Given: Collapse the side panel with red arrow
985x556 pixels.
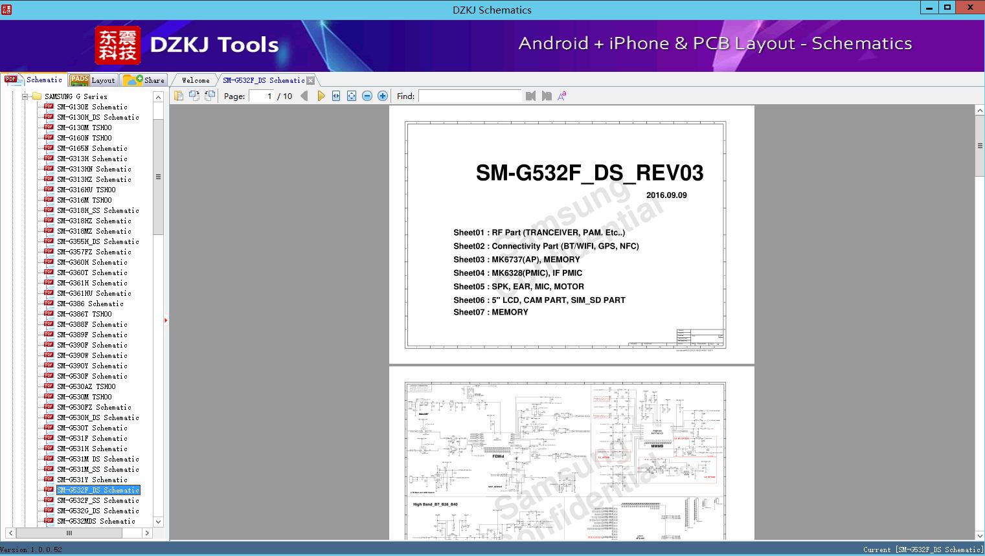Looking at the screenshot, I should pyautogui.click(x=166, y=320).
